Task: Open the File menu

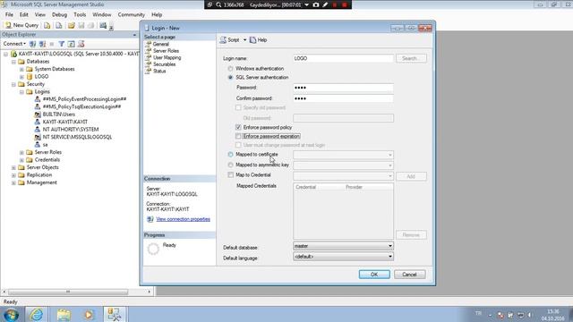Action: point(9,14)
